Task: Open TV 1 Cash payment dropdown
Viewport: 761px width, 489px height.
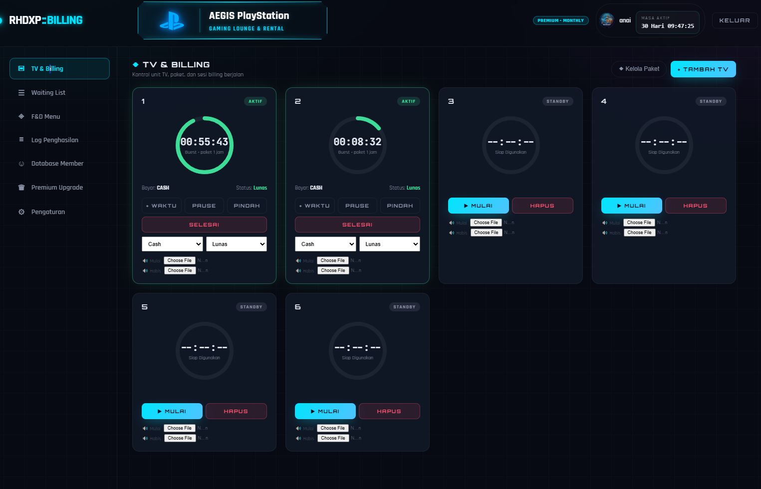Action: pyautogui.click(x=172, y=244)
